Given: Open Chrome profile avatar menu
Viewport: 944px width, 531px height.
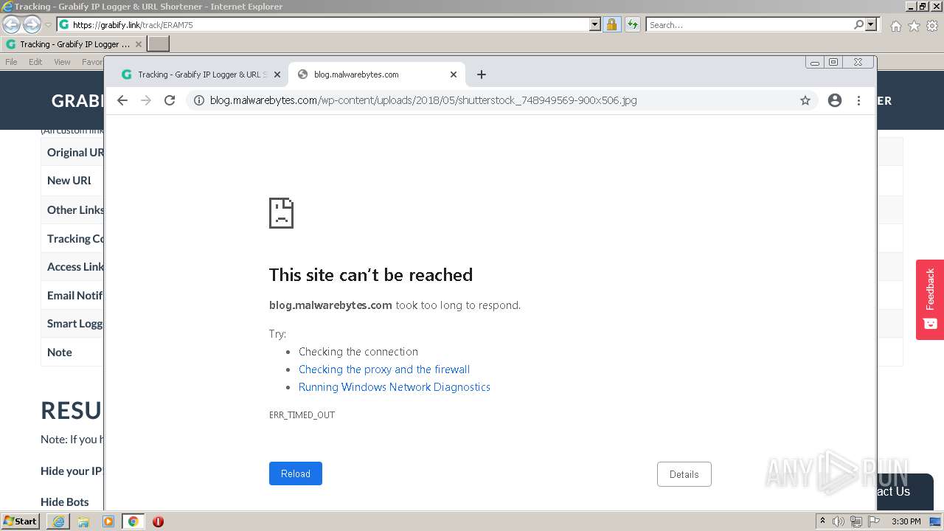Looking at the screenshot, I should [835, 100].
